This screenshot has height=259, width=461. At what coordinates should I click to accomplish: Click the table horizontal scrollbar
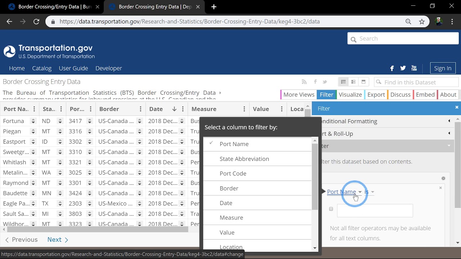coord(97,230)
